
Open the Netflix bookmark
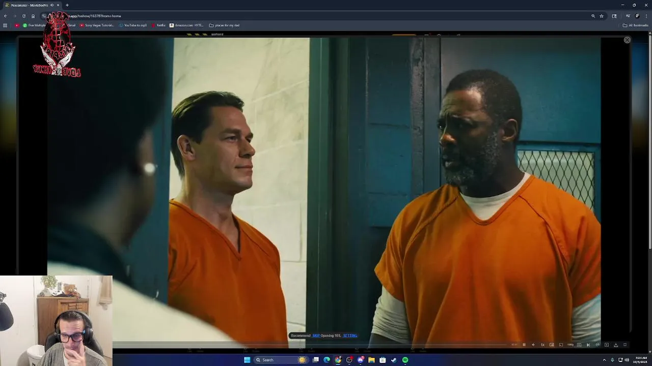[x=158, y=25]
